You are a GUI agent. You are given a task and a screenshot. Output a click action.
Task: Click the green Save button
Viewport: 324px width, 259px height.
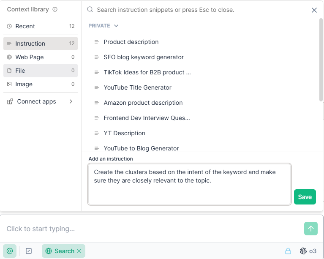pos(305,197)
